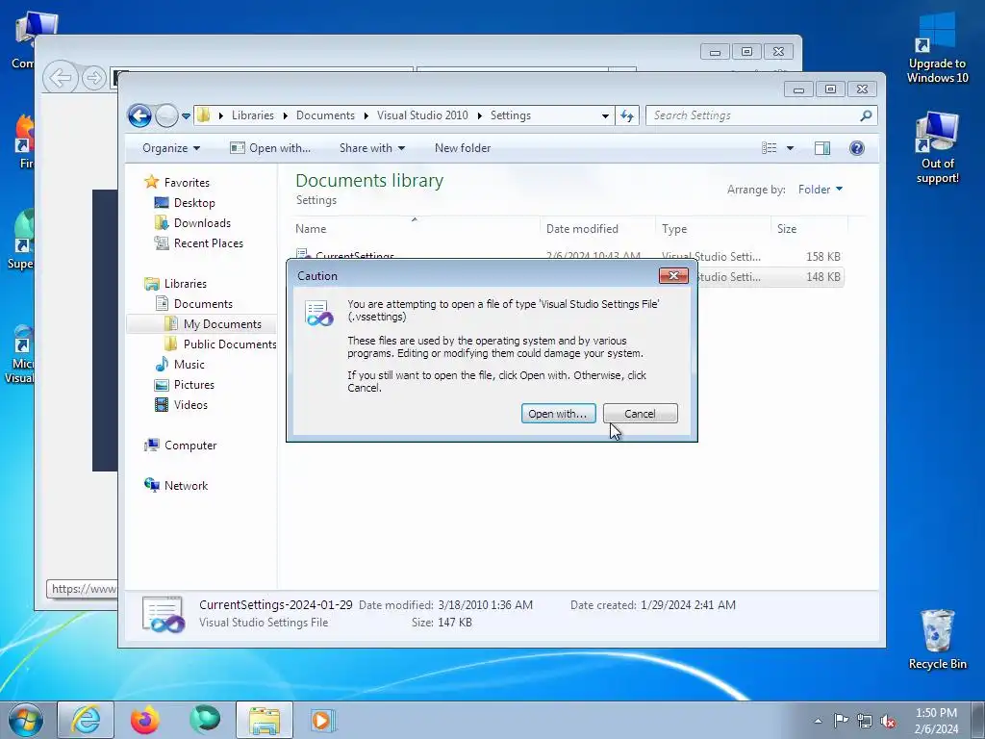This screenshot has width=985, height=739.
Task: Open the Share with menu
Action: (372, 148)
